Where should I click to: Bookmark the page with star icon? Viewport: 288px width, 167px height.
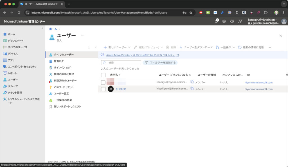point(191,13)
